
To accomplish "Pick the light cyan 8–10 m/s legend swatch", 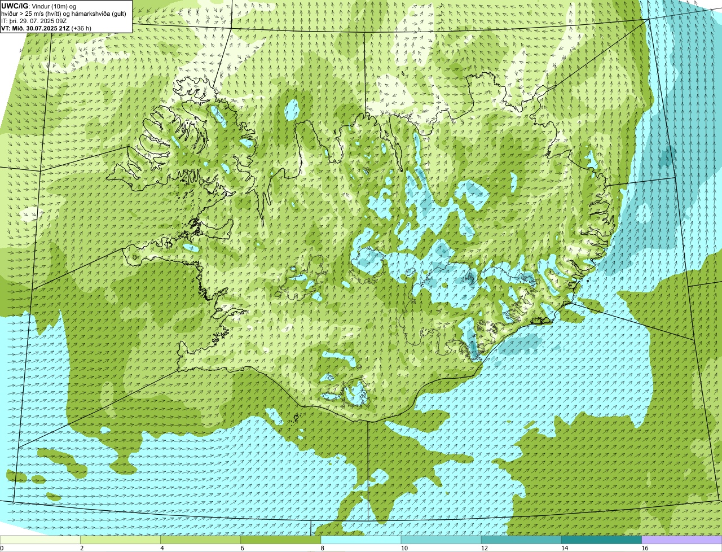I will [x=361, y=540].
